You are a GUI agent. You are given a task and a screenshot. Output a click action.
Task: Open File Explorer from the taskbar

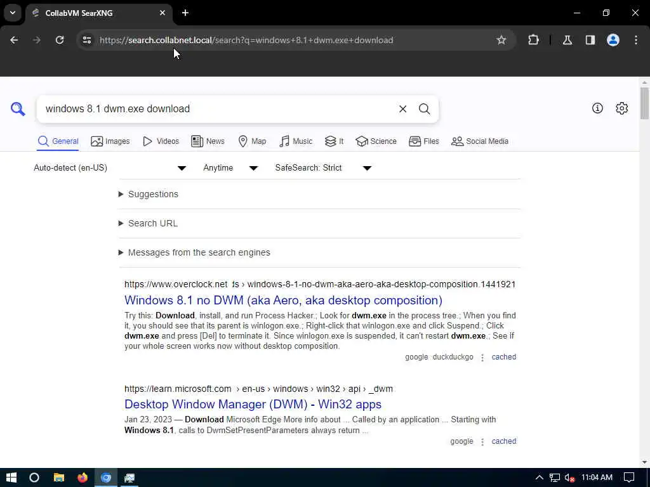(59, 477)
